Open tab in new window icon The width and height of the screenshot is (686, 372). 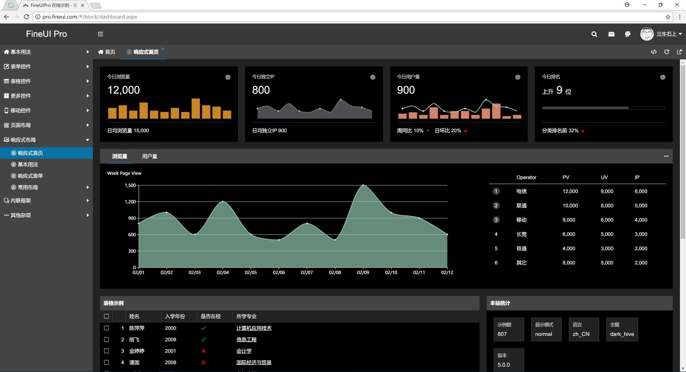pos(680,52)
